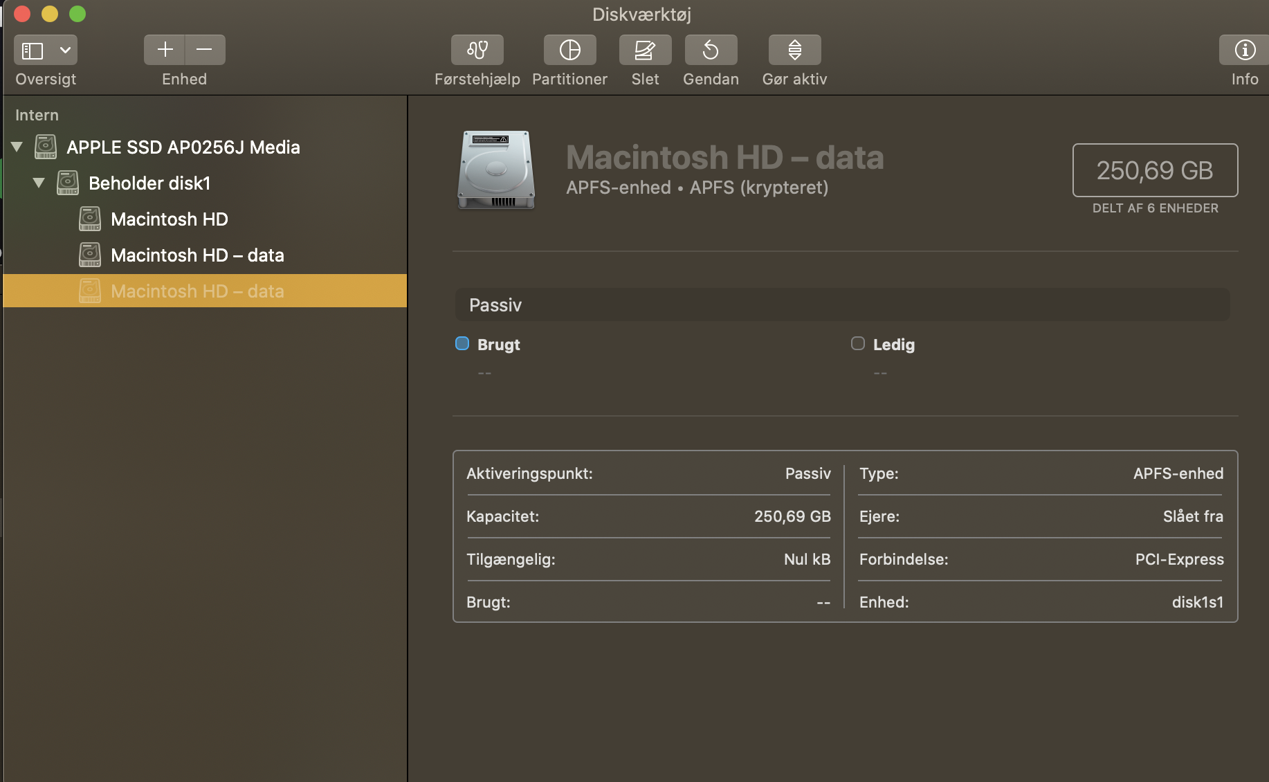Viewport: 1269px width, 782px height.
Task: Collapse the Beholder disk1 container
Action: [x=39, y=183]
